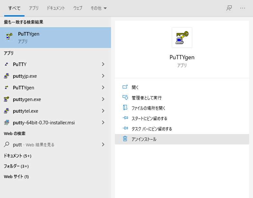This screenshot has width=253, height=198.
Task: Click the web search magnifier icon
Action: coord(6,144)
